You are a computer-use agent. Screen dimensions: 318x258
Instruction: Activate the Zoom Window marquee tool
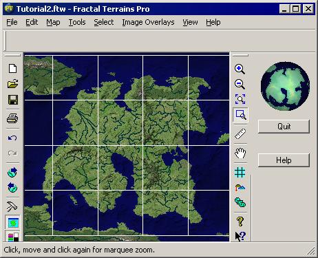click(x=240, y=115)
